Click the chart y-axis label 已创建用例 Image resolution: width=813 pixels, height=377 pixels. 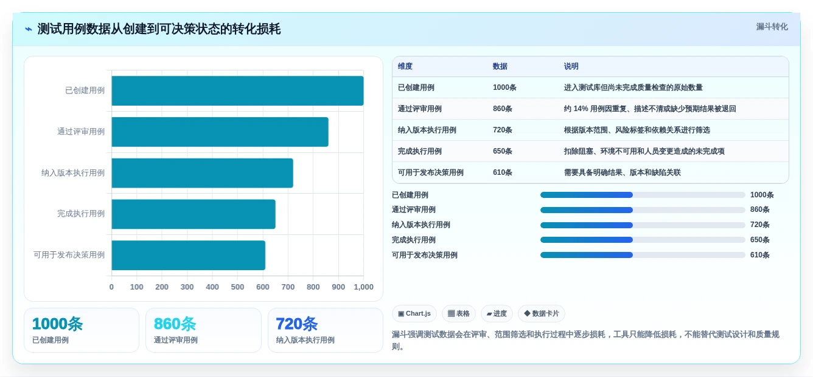coord(85,90)
